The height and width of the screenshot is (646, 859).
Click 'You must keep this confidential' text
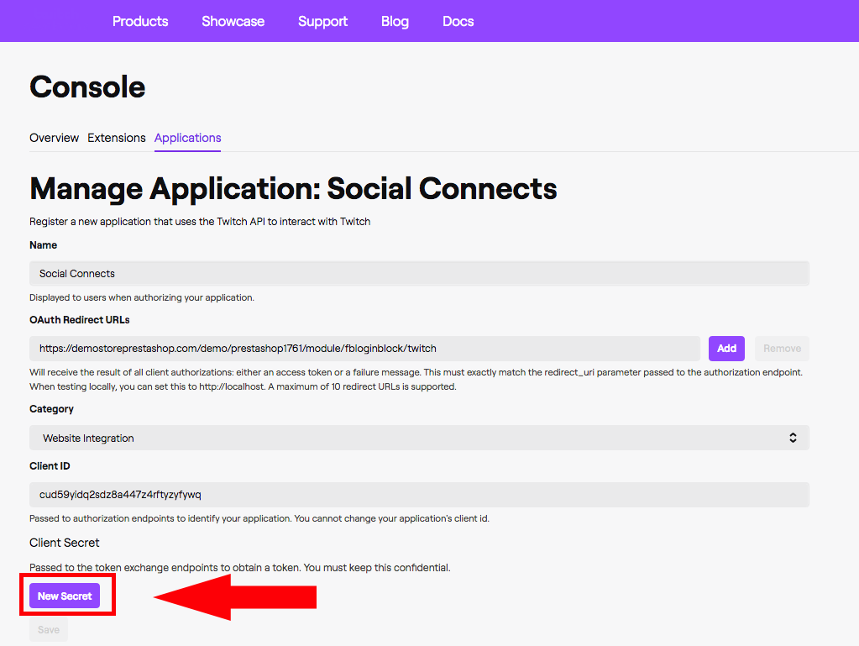[377, 568]
